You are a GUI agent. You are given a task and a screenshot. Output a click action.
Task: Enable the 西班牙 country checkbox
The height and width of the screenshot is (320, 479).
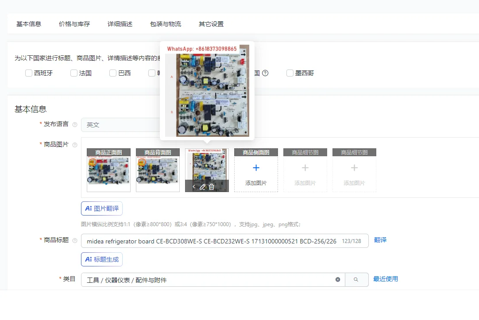pos(28,73)
